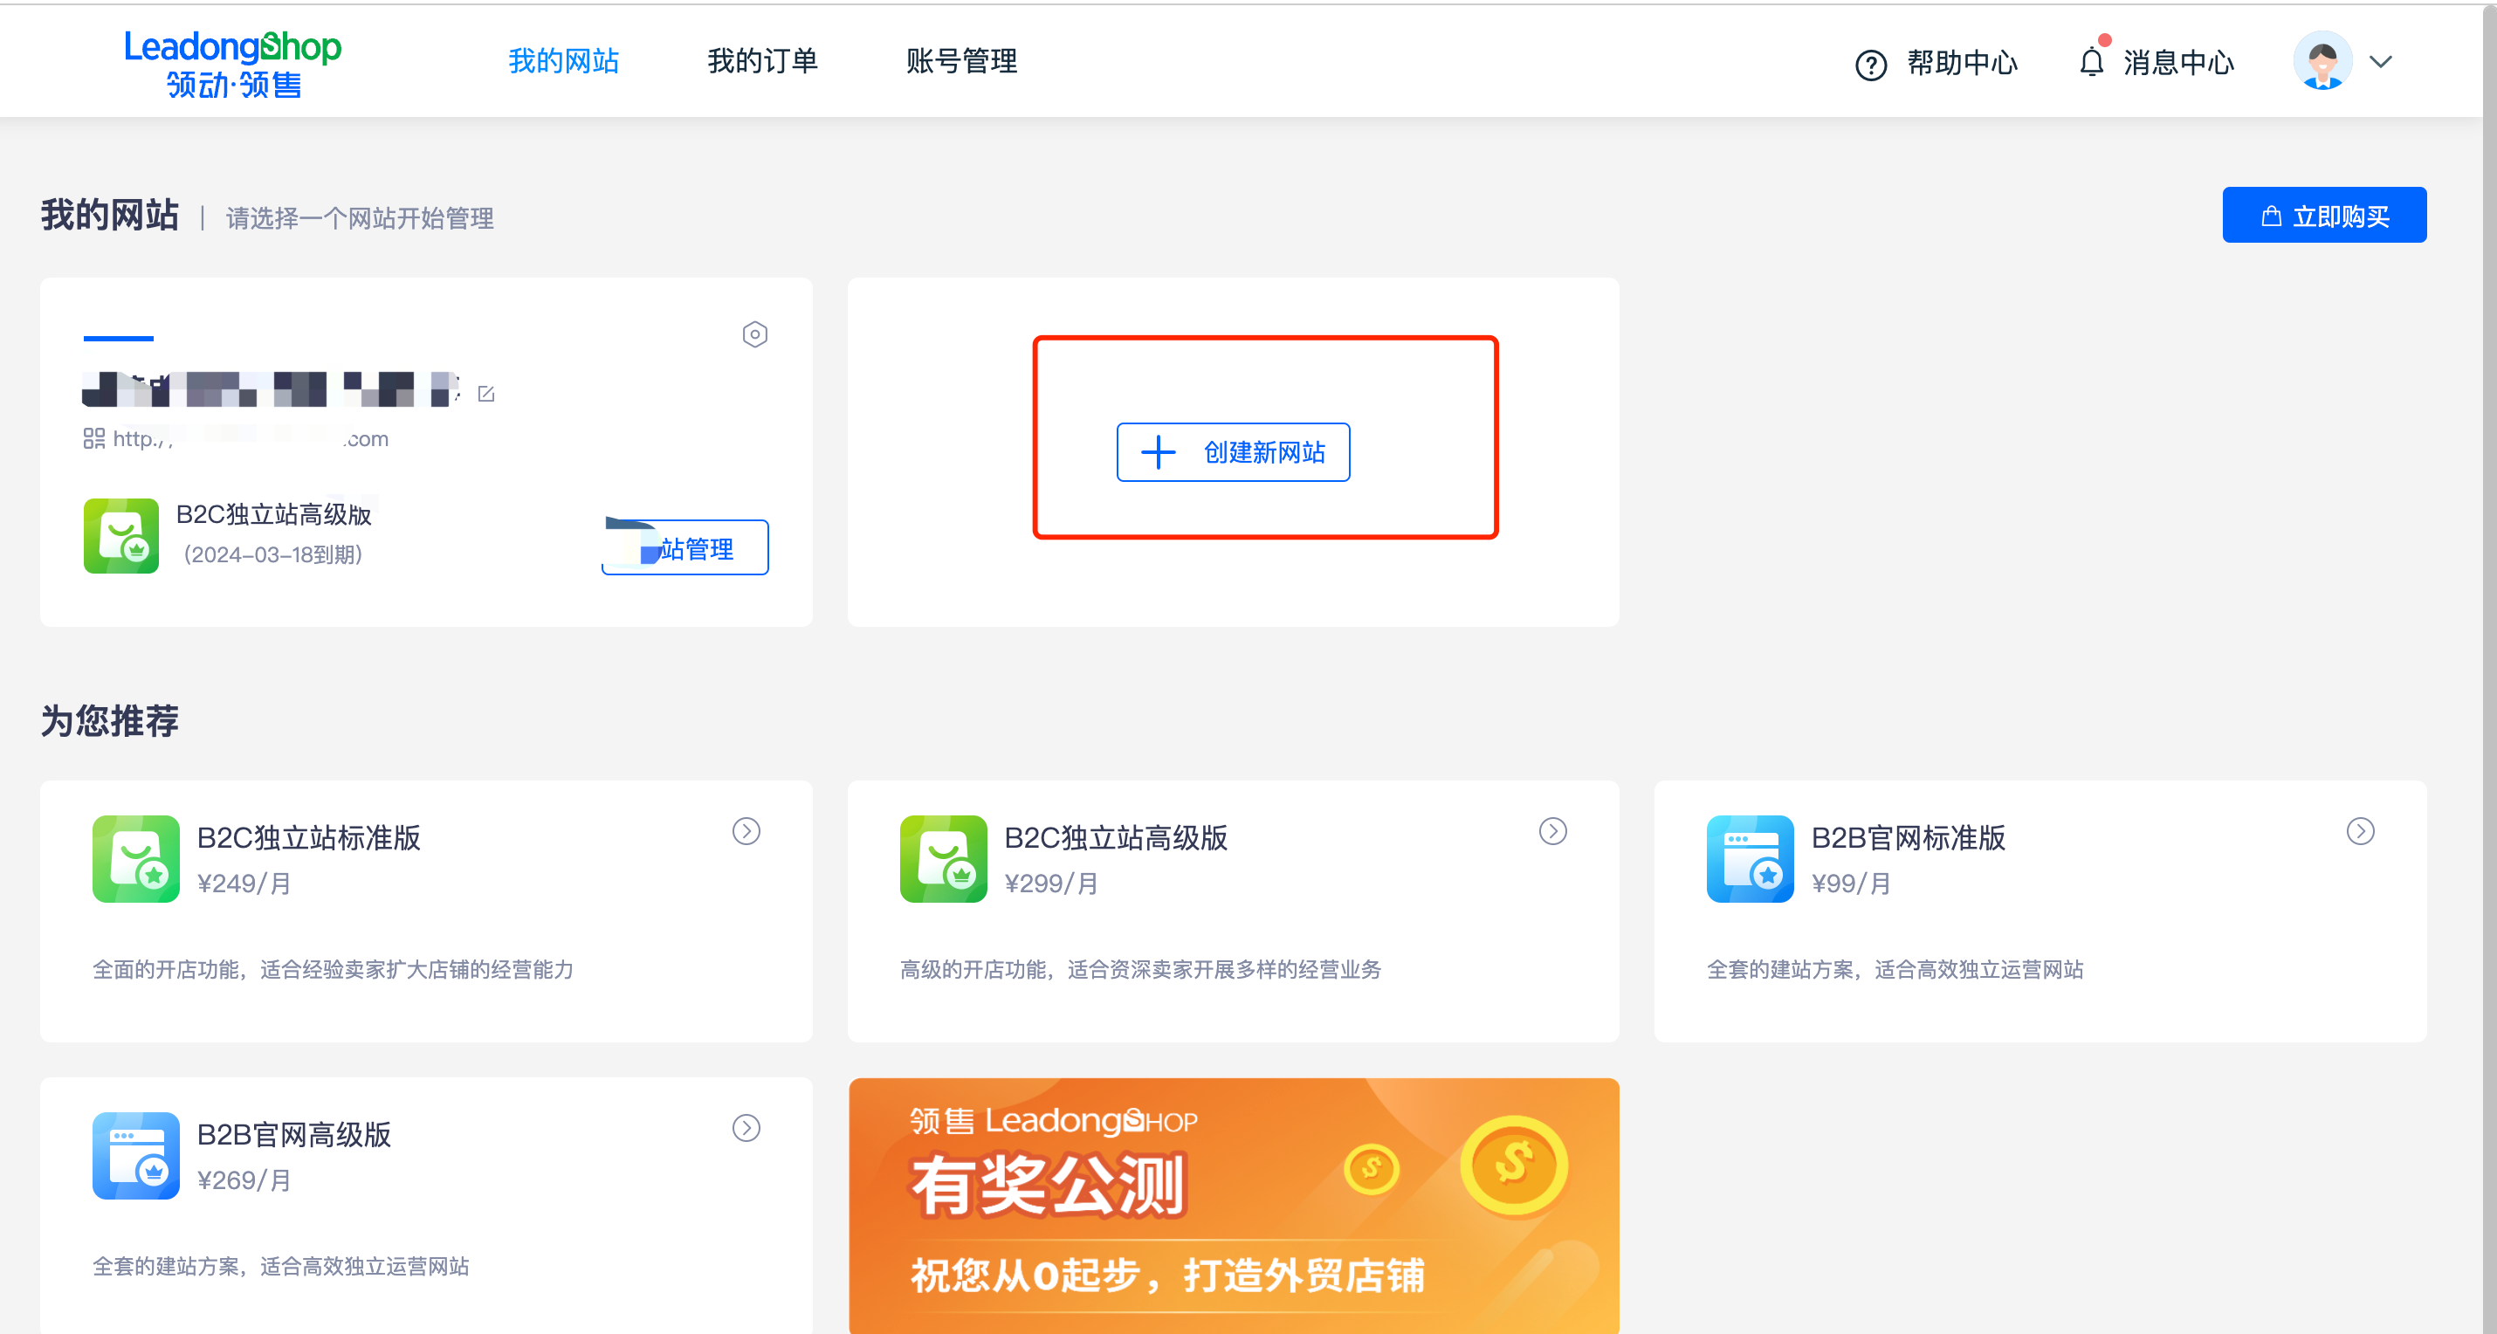Screen dimensions: 2497x1334
Task: Click the 网站管理 button on site card
Action: 684,547
